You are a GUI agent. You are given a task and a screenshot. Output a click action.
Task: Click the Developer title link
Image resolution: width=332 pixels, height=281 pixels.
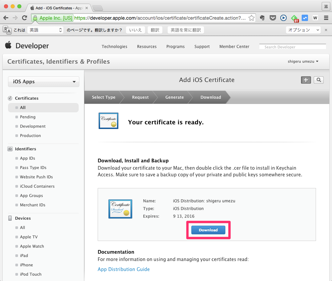[32, 46]
